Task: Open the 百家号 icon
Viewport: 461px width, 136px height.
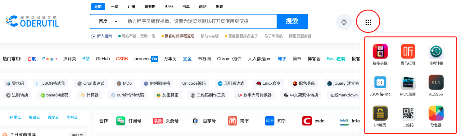Action: (x=195, y=121)
